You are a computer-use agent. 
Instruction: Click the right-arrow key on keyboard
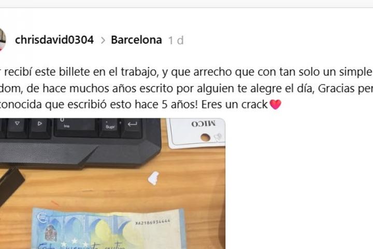pyautogui.click(x=40, y=123)
